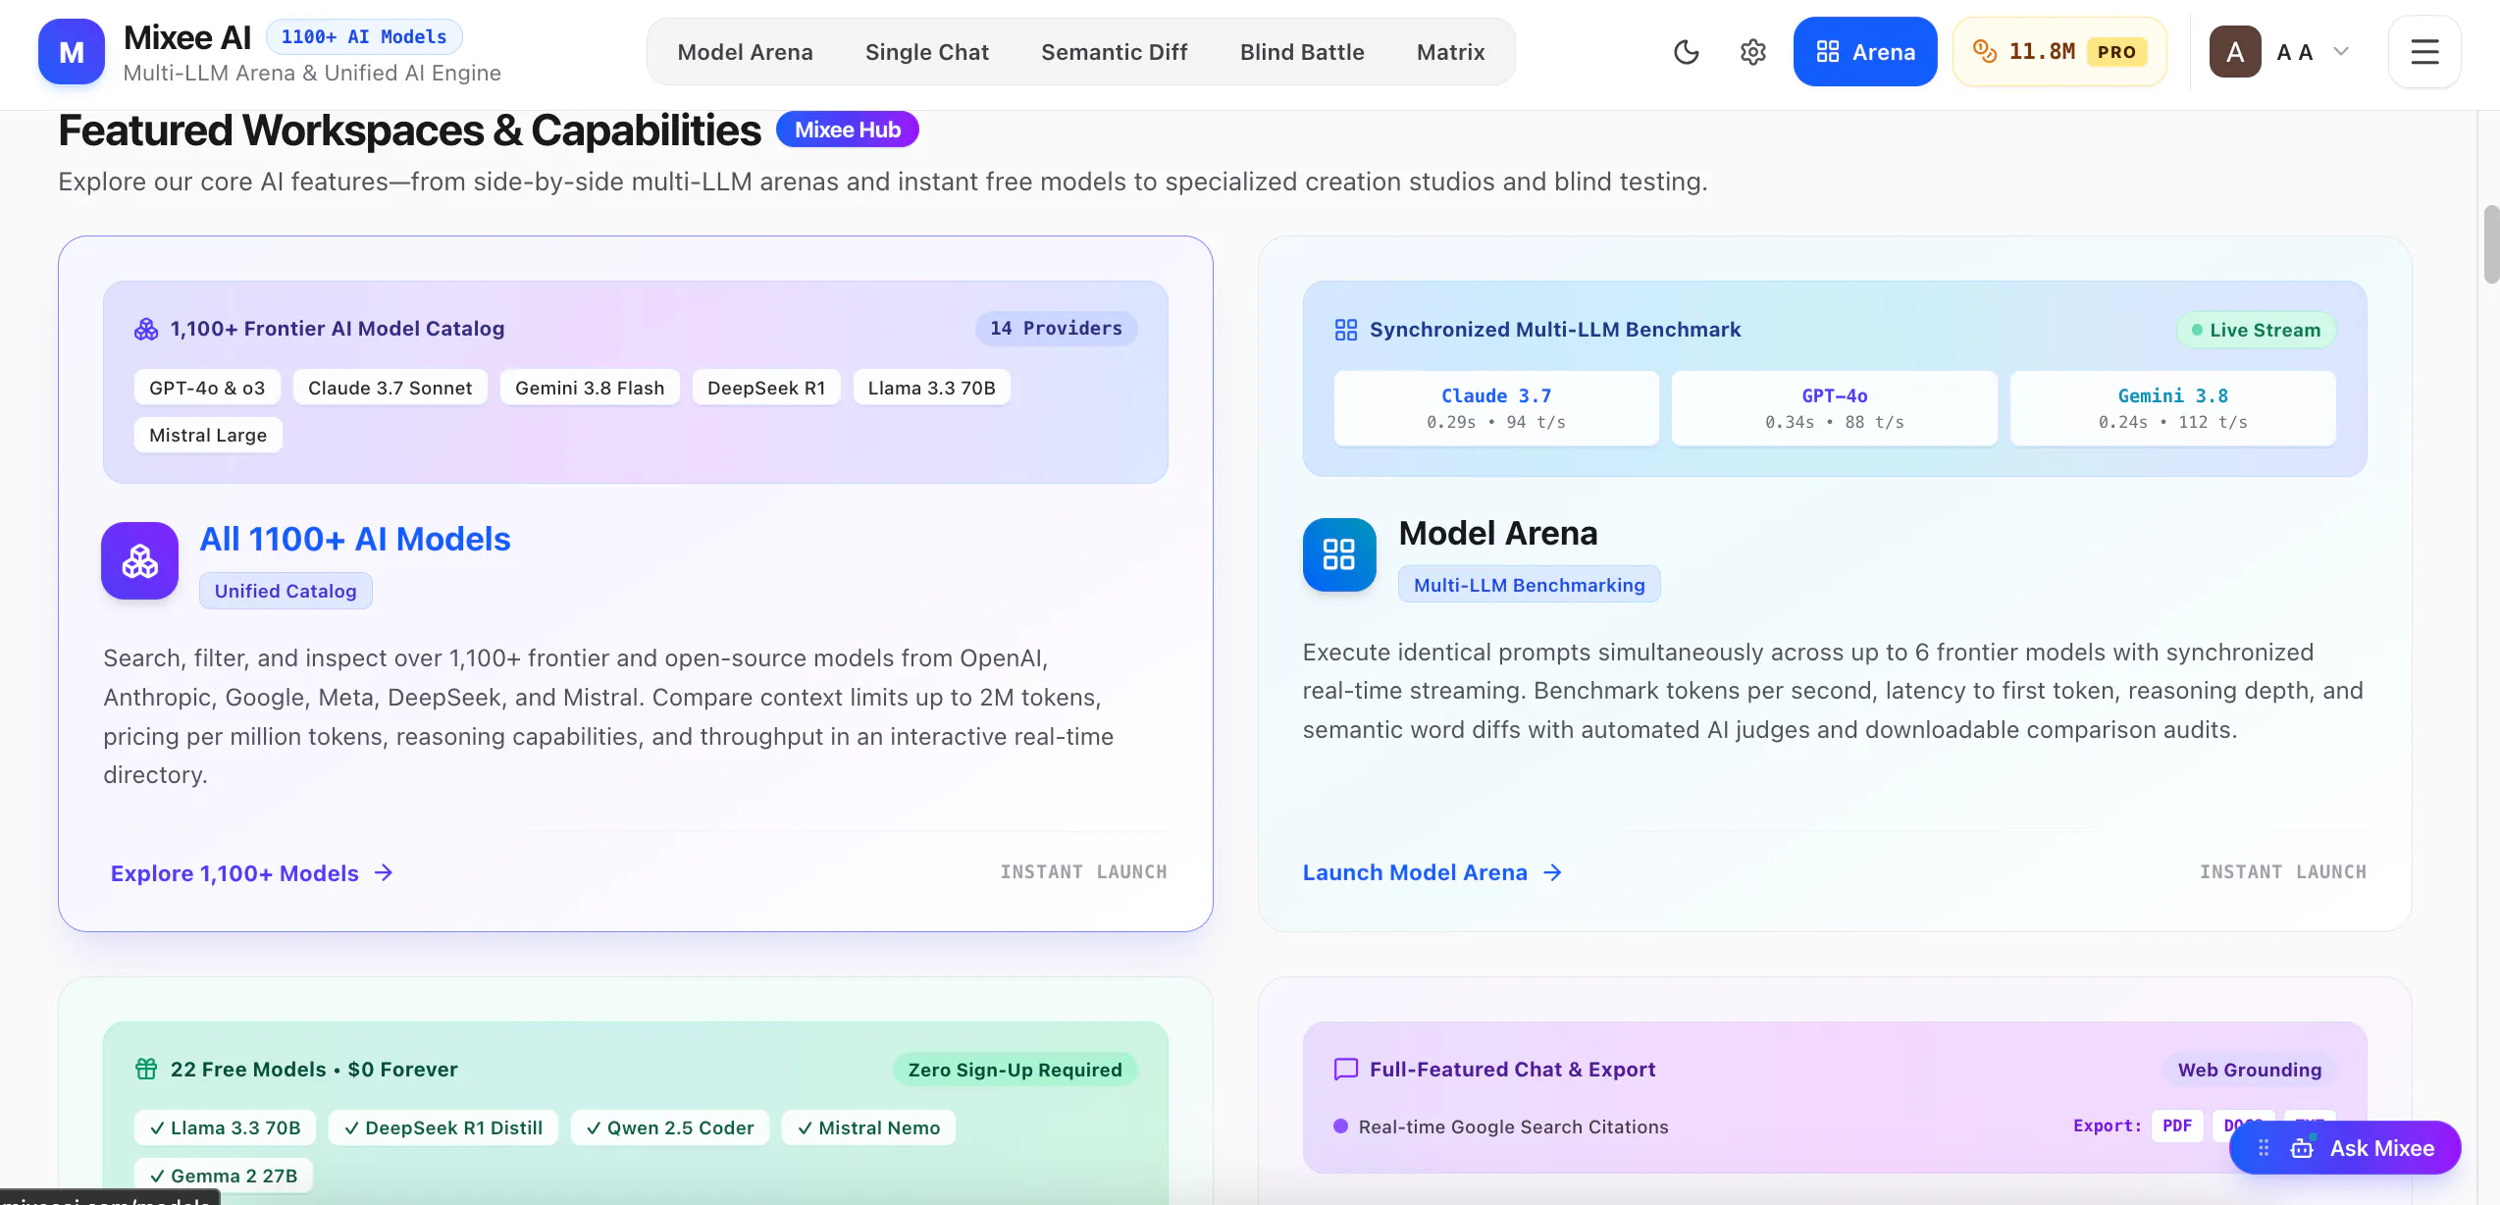The height and width of the screenshot is (1205, 2500).
Task: Click the Claude 3.7 Sonnet chip
Action: 390,388
